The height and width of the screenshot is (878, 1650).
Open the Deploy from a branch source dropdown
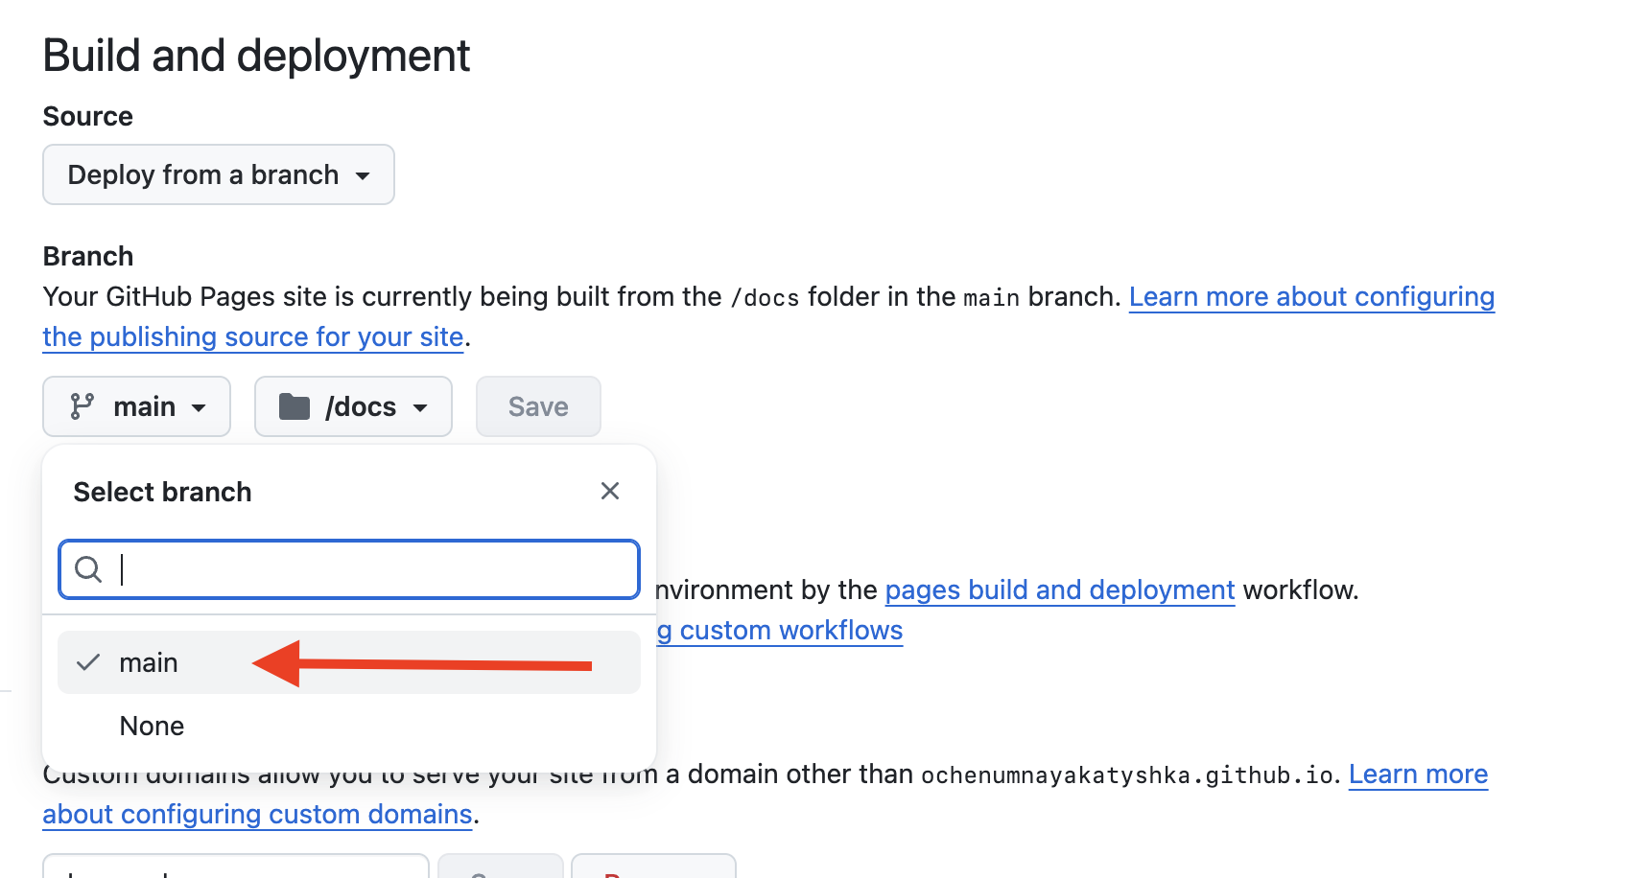click(219, 174)
